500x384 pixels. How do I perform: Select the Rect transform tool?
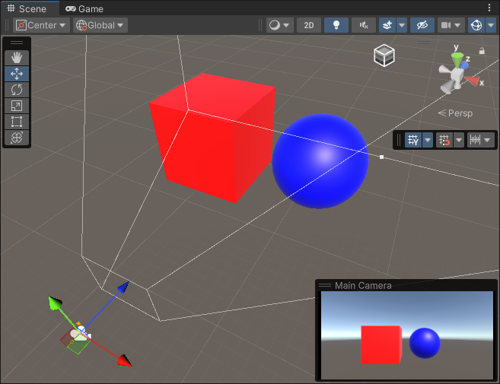(17, 122)
